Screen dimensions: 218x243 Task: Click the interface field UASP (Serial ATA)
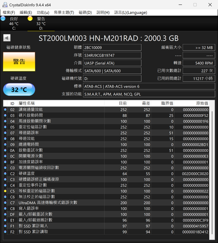click(112, 63)
